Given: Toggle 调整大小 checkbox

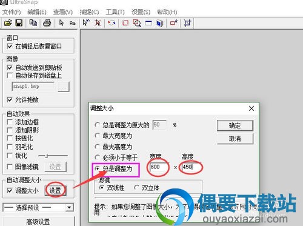Looking at the screenshot, I should pyautogui.click(x=10, y=190).
